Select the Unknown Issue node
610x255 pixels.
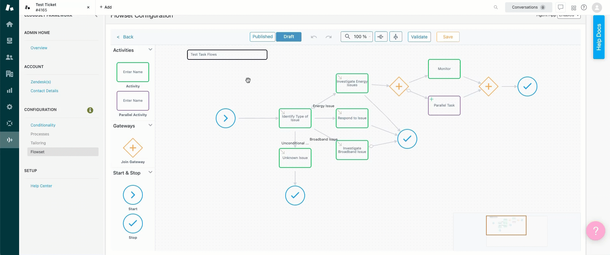pos(295,158)
